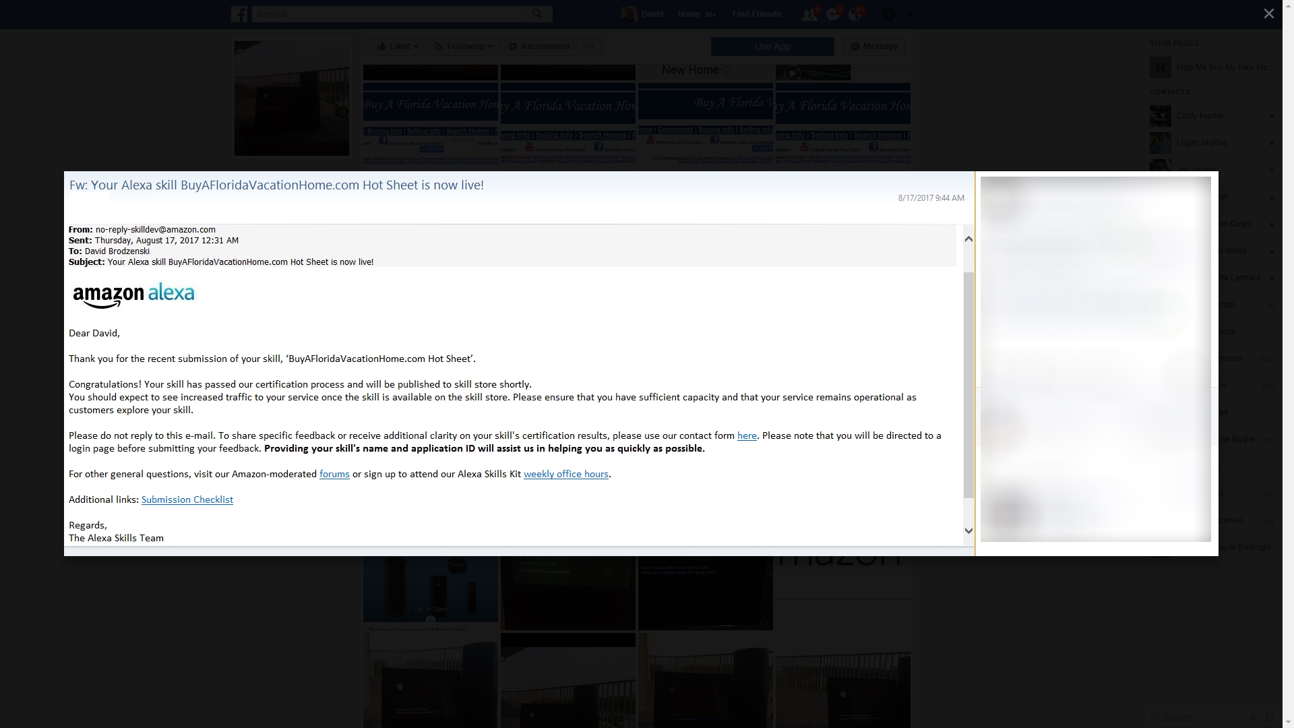
Task: Expand the account menu arrow
Action: click(x=909, y=14)
